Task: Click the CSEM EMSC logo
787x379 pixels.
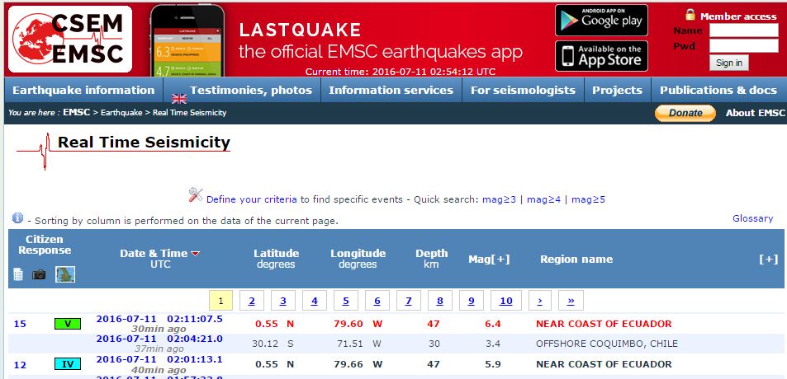Action: 70,39
